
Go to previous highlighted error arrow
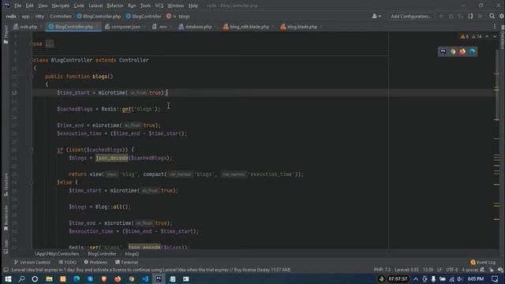[x=487, y=36]
